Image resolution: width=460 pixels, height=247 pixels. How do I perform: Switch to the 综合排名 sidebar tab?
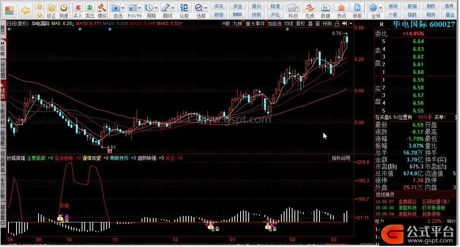pyautogui.click(x=3, y=161)
